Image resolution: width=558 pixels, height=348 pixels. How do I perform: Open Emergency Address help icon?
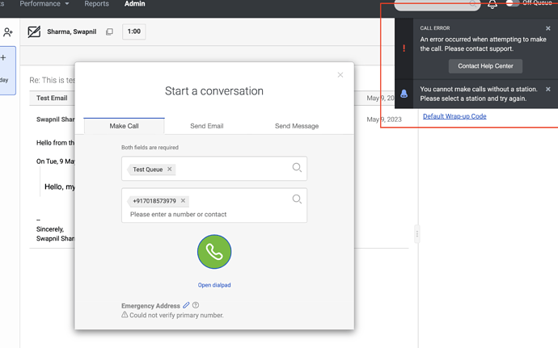196,305
